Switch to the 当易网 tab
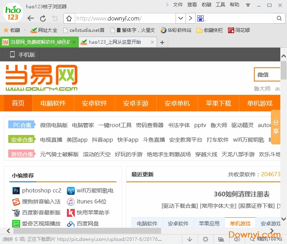 [39, 42]
